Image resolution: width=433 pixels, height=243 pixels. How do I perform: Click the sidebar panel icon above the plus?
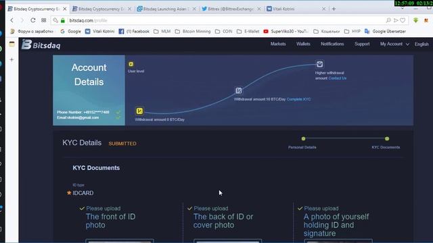tap(12, 44)
